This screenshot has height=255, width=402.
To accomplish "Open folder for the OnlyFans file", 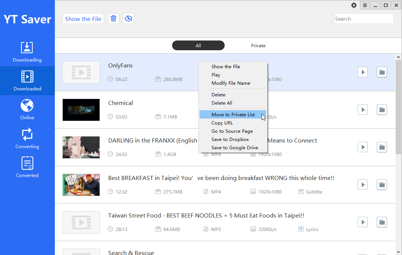I will click(x=382, y=72).
